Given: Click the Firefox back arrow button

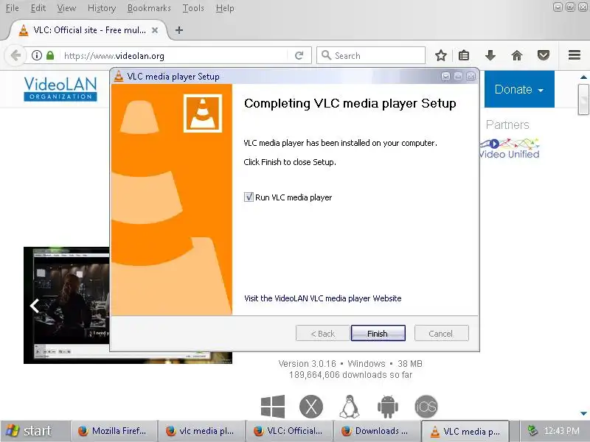Looking at the screenshot, I should point(15,56).
